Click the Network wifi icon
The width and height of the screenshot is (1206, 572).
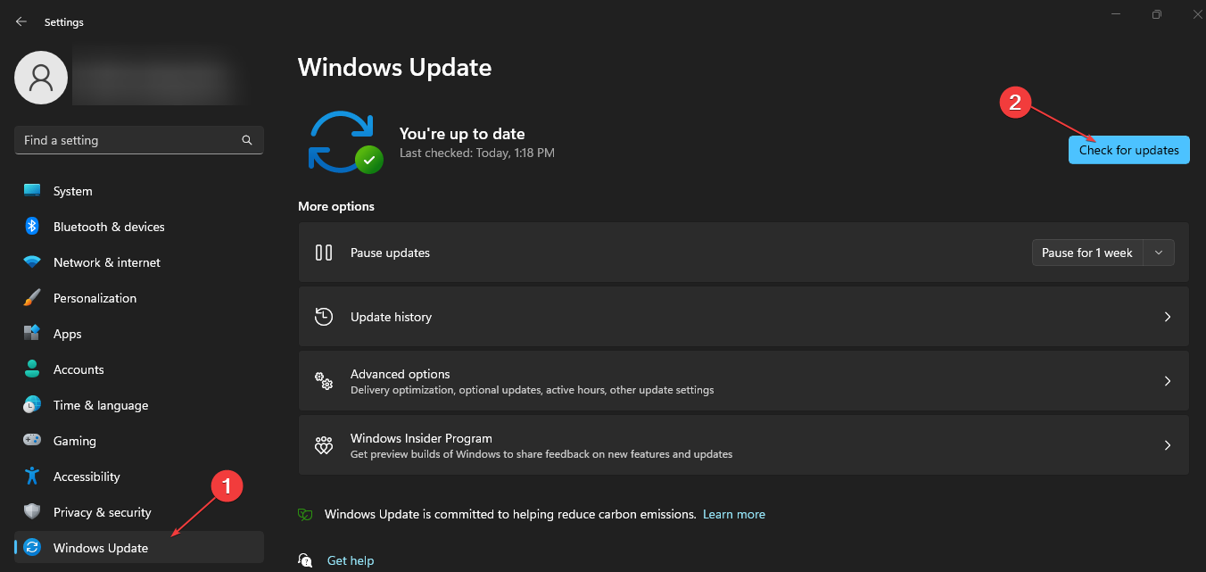coord(32,262)
